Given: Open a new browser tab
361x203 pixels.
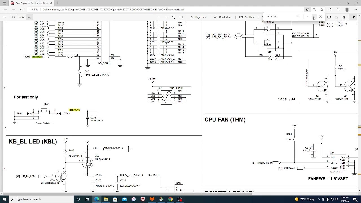Looking at the screenshot, I should [x=57, y=3].
